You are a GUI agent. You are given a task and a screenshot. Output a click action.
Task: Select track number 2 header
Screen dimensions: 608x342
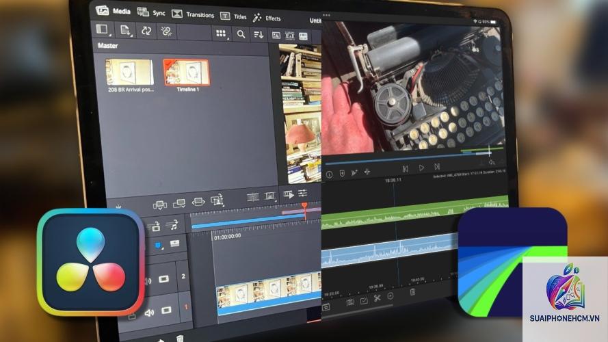click(183, 276)
